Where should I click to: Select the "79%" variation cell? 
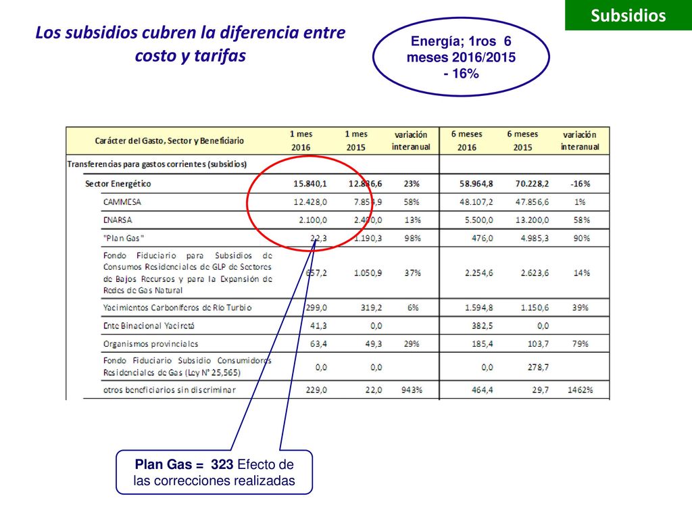click(x=580, y=344)
